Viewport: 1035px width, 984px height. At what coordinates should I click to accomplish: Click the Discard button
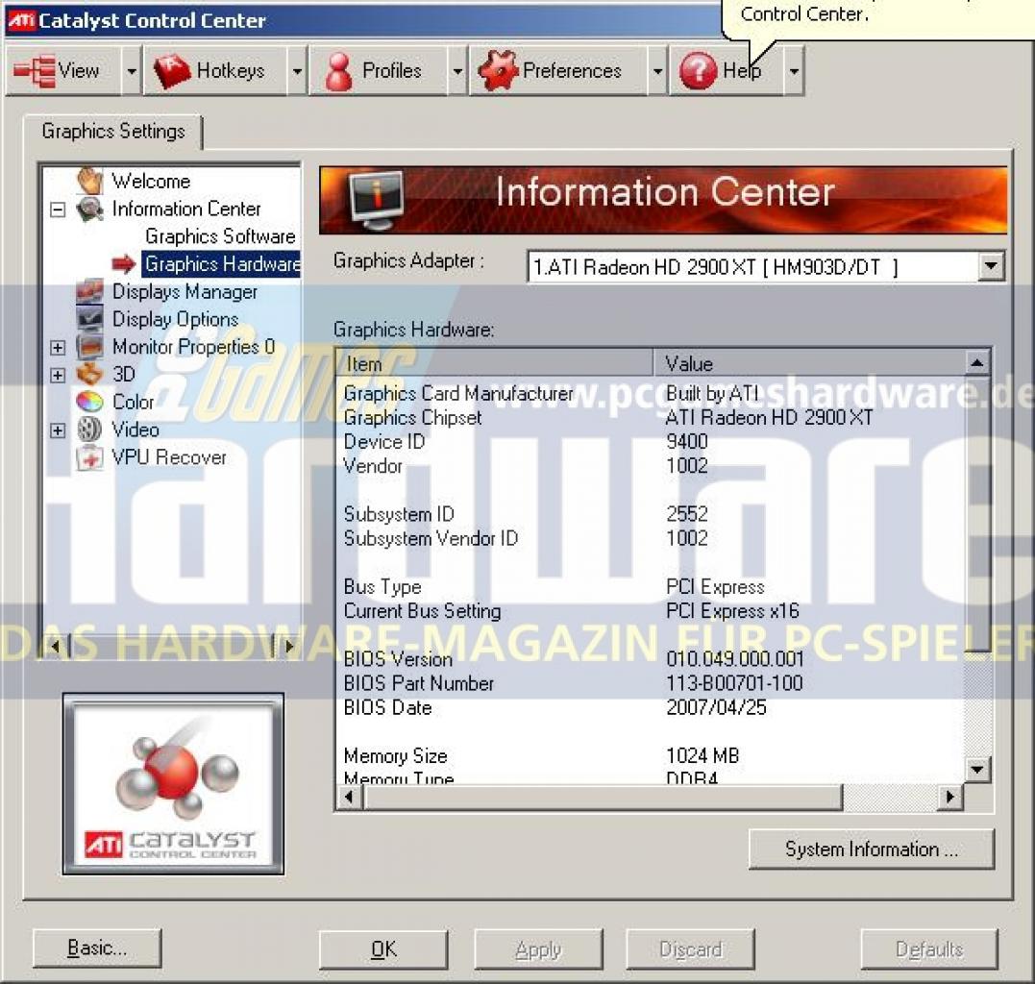(x=690, y=949)
